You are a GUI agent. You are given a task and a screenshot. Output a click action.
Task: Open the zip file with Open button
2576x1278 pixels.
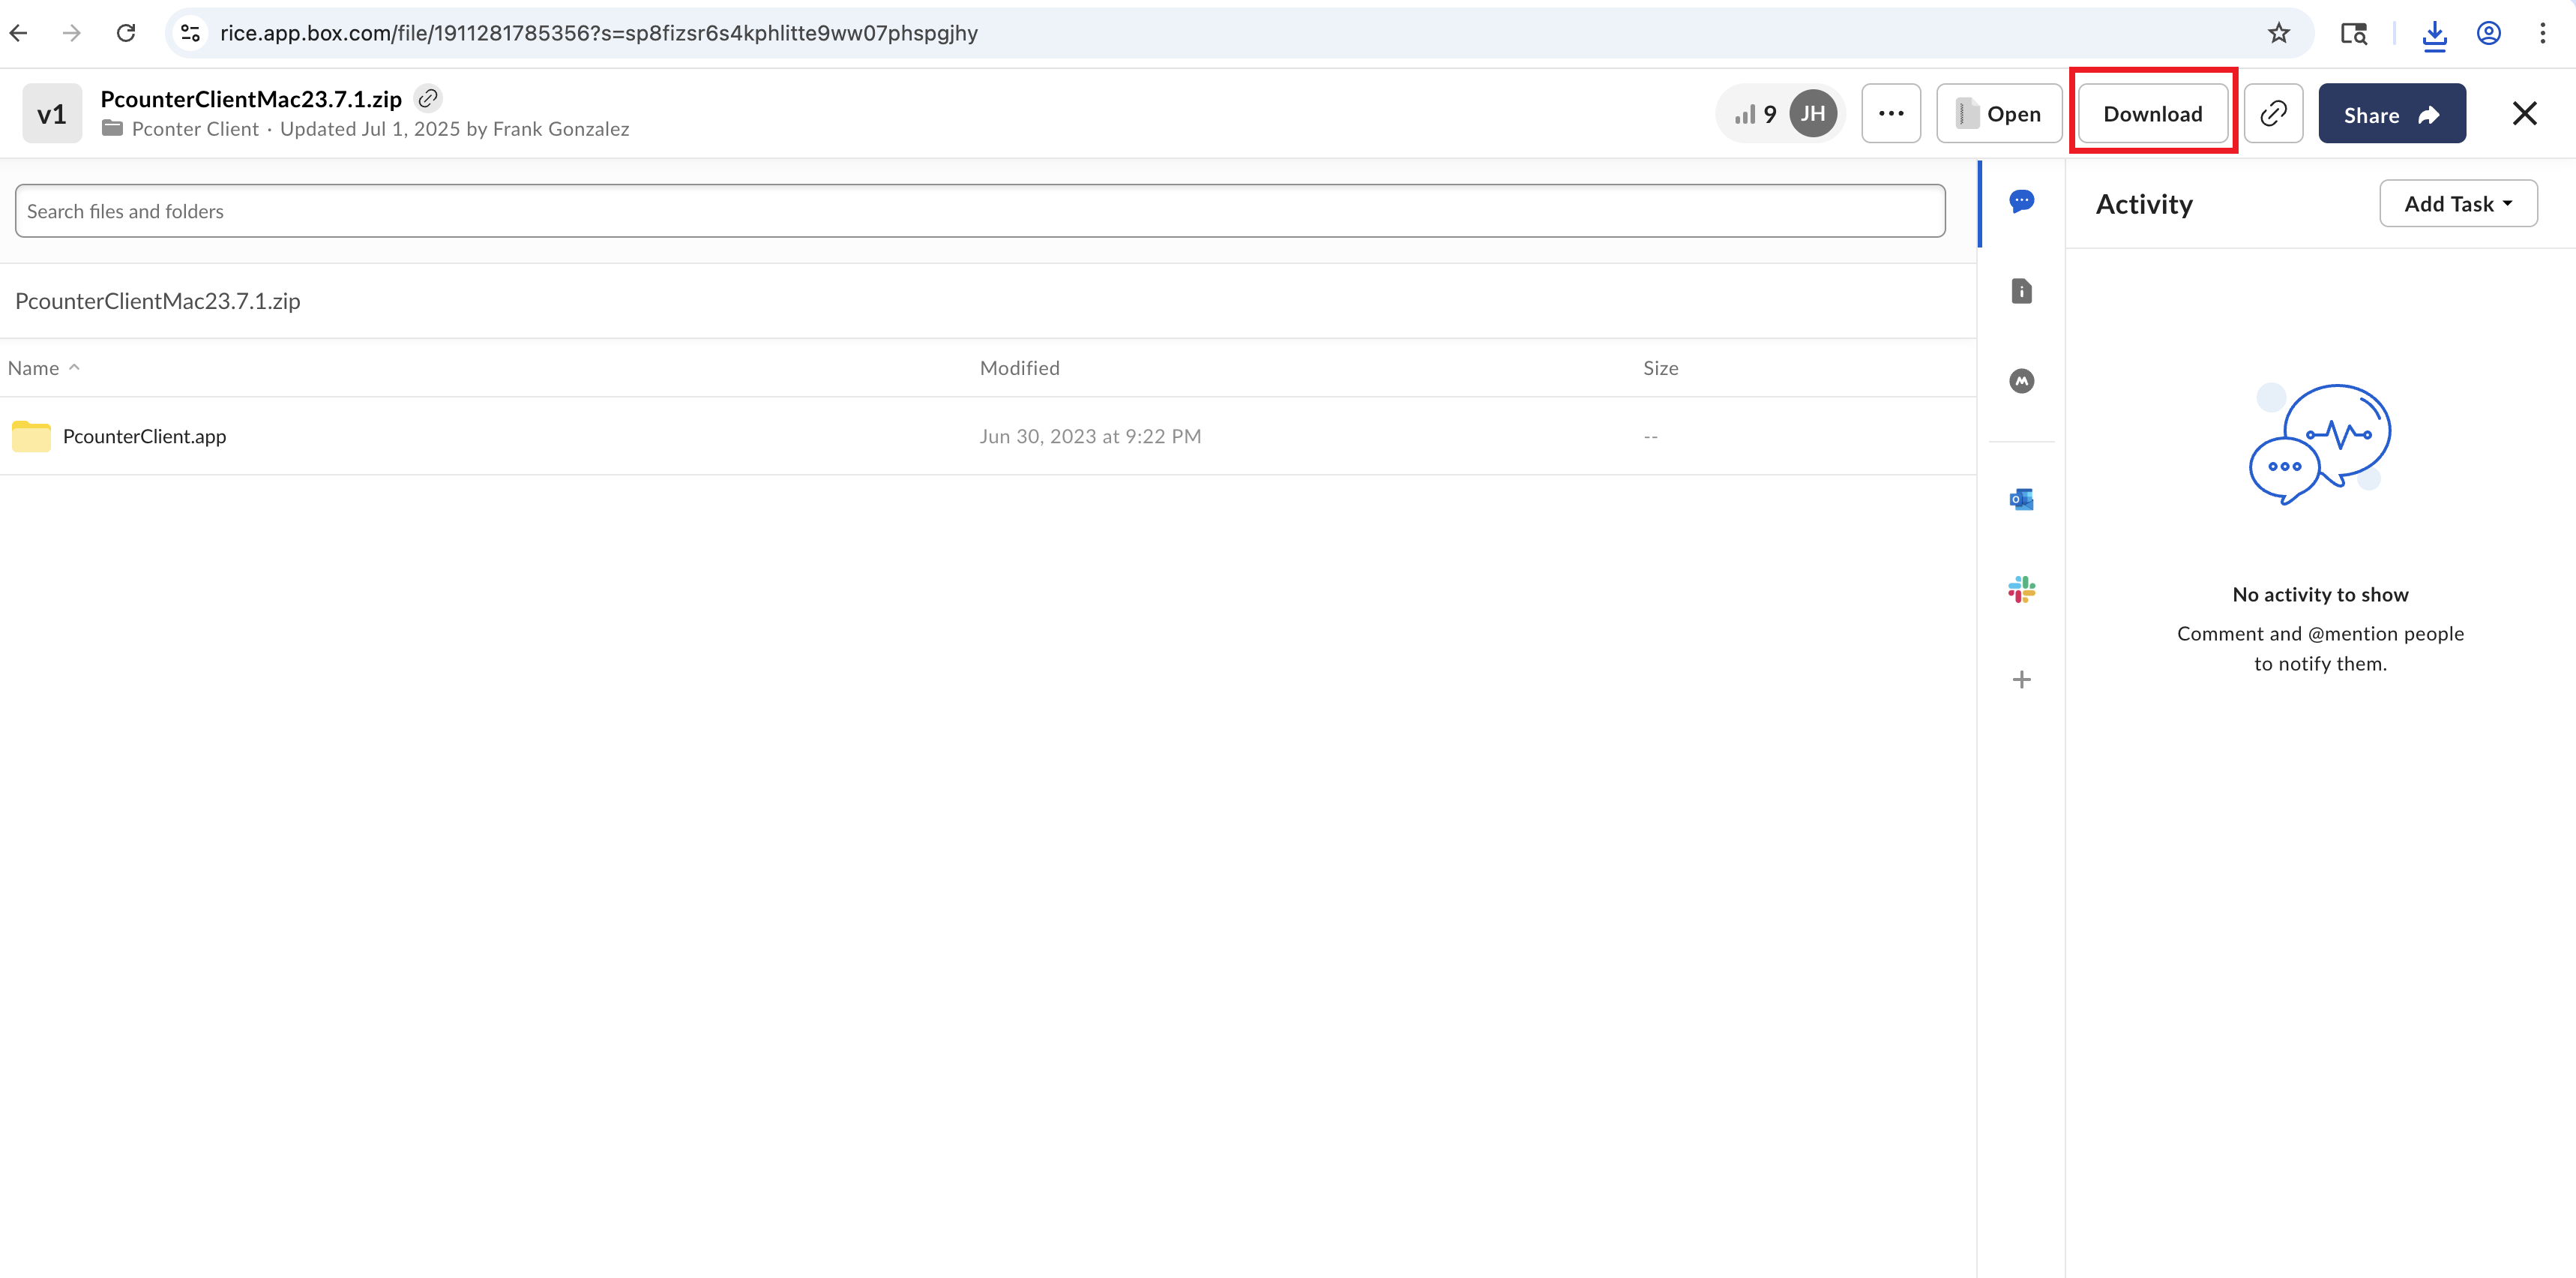pos(1998,114)
